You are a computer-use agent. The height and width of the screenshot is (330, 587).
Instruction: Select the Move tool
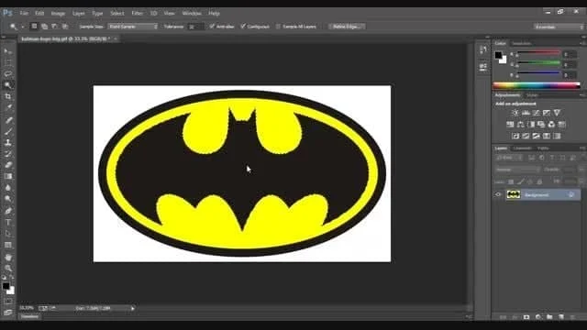click(8, 51)
